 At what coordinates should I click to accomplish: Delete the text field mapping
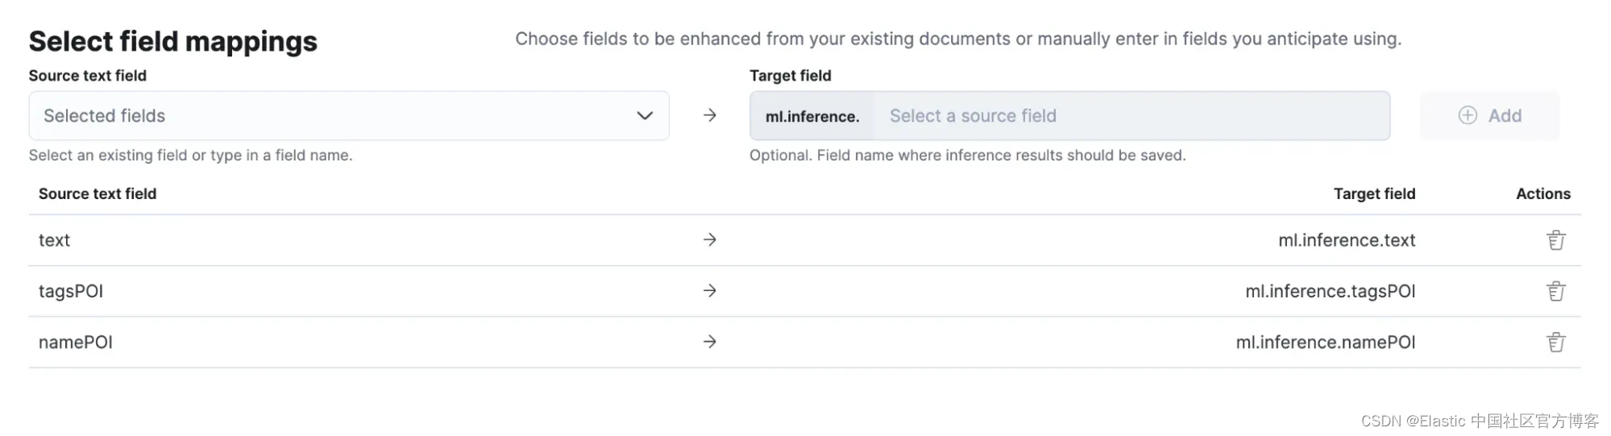[x=1555, y=240]
